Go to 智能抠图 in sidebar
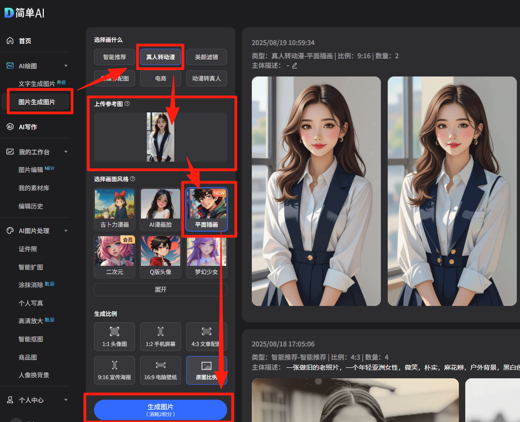The image size is (520, 422). pyautogui.click(x=31, y=339)
